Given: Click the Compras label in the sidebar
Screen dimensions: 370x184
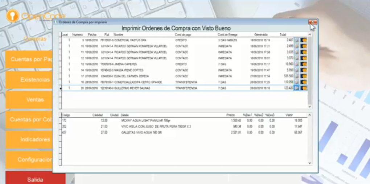Looking at the screenshot, I should click(x=35, y=39).
